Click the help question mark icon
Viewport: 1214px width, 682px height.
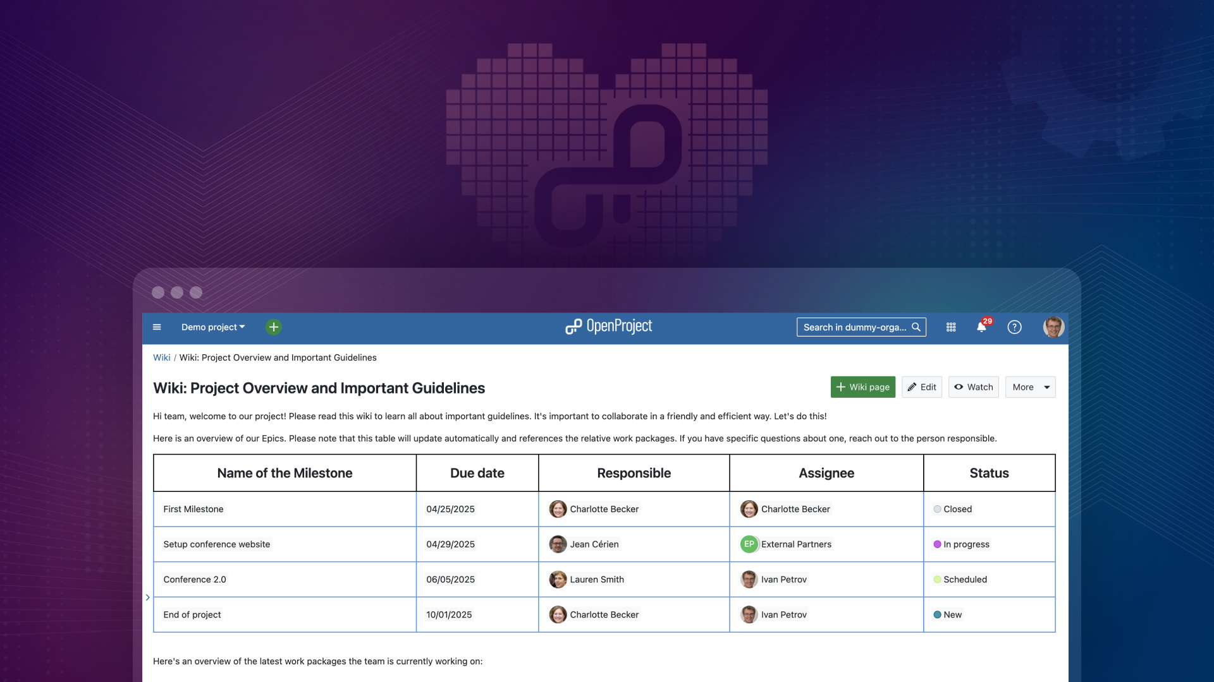1014,326
